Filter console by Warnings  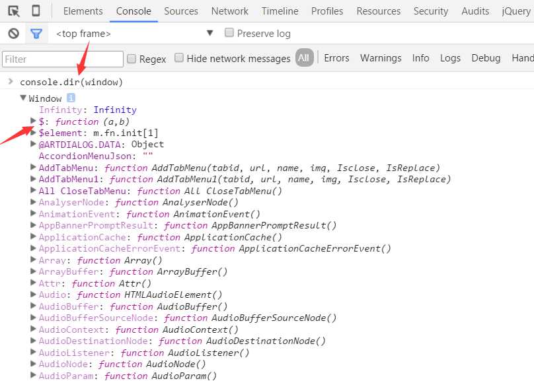tap(381, 58)
